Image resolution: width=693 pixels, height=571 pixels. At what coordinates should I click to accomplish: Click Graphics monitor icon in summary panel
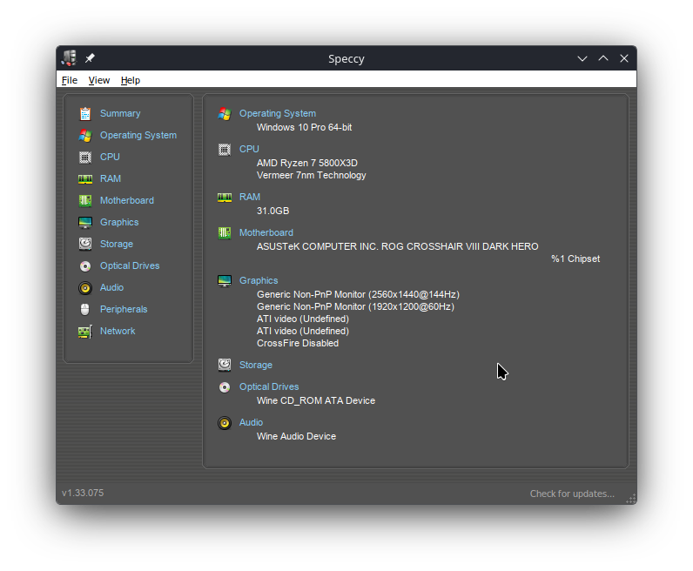tap(225, 280)
